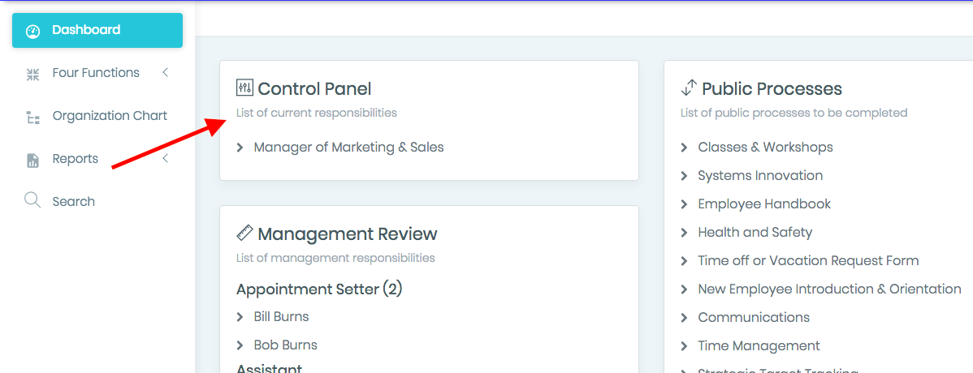Expand the Bill Burns entry chevron
The height and width of the screenshot is (373, 973).
tap(240, 317)
